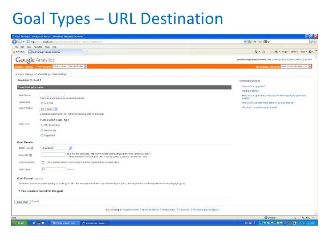Open the My Analytics Accounts dropdown

[x=296, y=67]
